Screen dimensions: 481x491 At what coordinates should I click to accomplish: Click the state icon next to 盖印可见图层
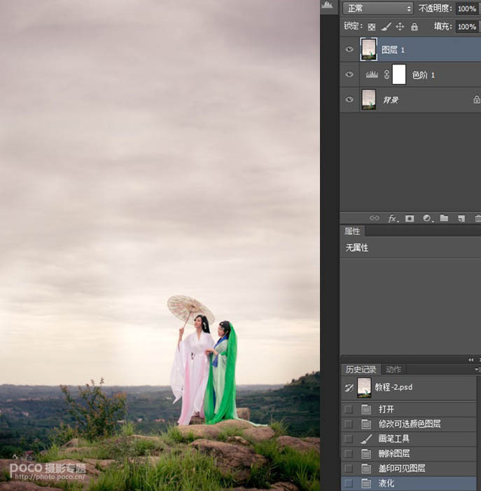click(366, 469)
